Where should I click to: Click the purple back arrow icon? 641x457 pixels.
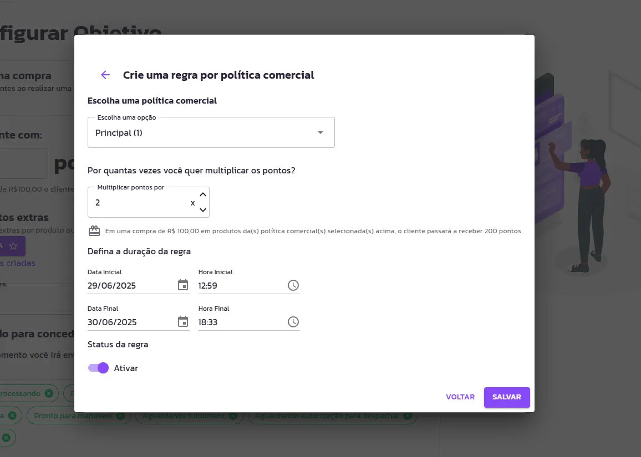(105, 75)
